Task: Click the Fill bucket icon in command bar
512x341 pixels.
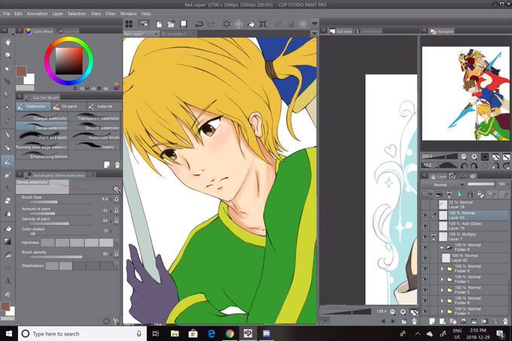Action: tap(251, 24)
